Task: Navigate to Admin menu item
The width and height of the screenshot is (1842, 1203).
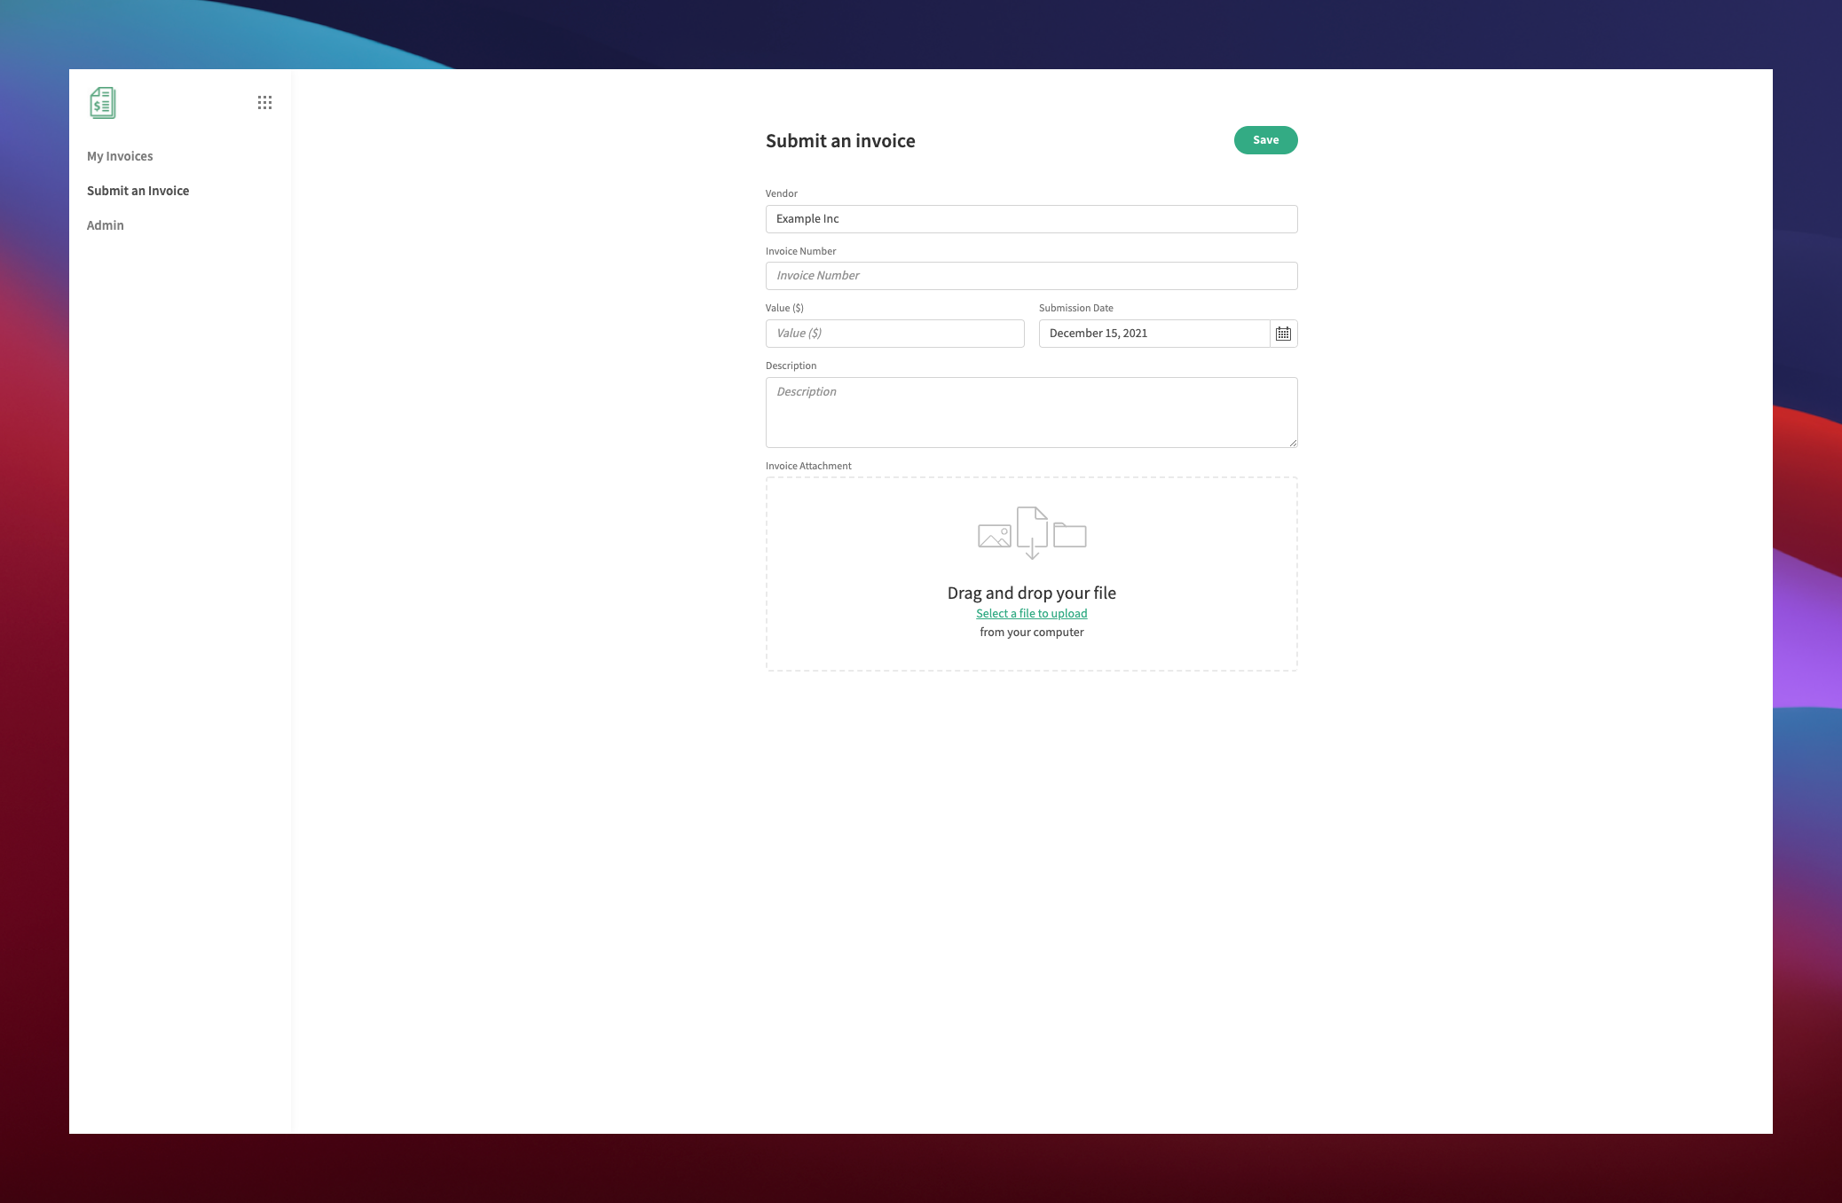Action: [105, 224]
